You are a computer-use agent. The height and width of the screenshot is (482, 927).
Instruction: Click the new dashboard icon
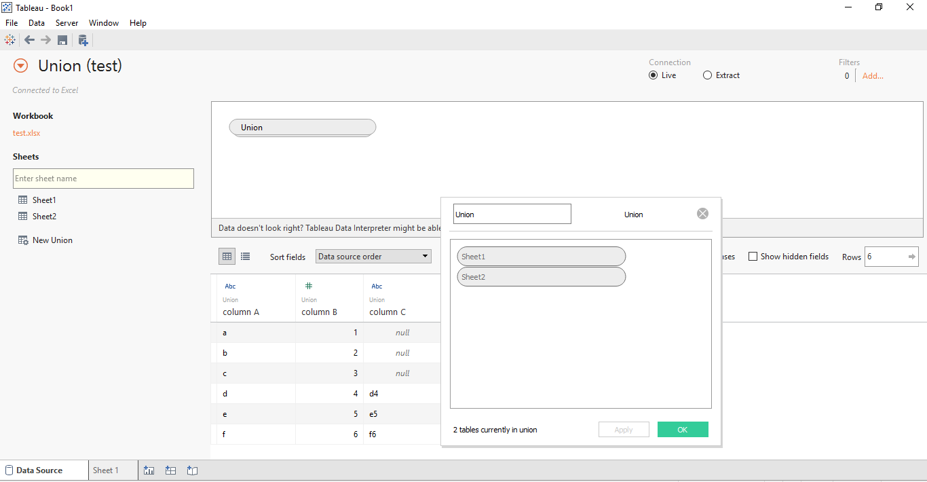[171, 470]
